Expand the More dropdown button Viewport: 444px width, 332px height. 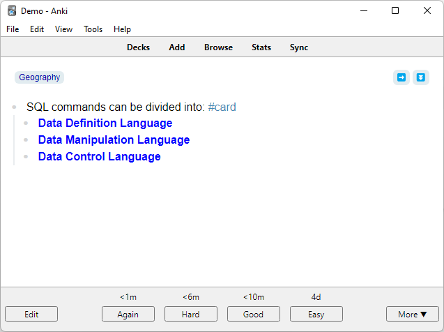click(x=413, y=314)
